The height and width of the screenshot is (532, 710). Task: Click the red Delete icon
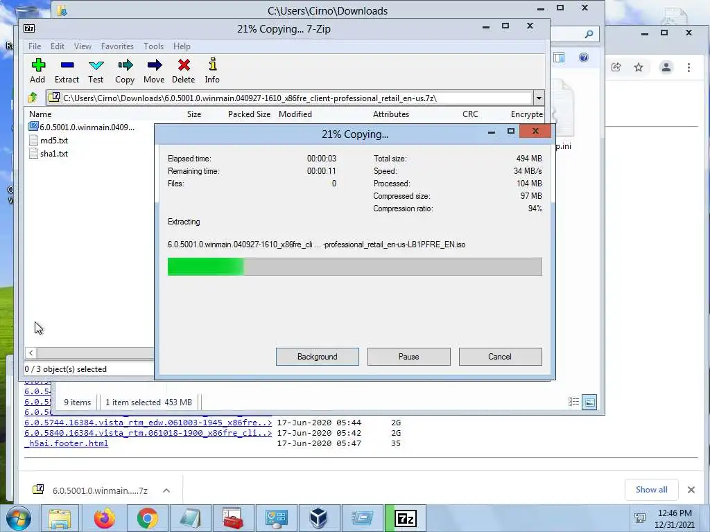183,71
